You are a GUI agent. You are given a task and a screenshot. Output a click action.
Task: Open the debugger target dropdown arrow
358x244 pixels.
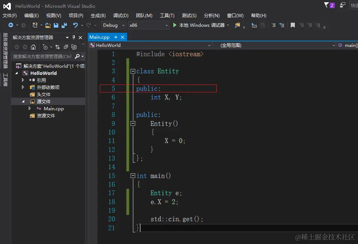click(228, 25)
